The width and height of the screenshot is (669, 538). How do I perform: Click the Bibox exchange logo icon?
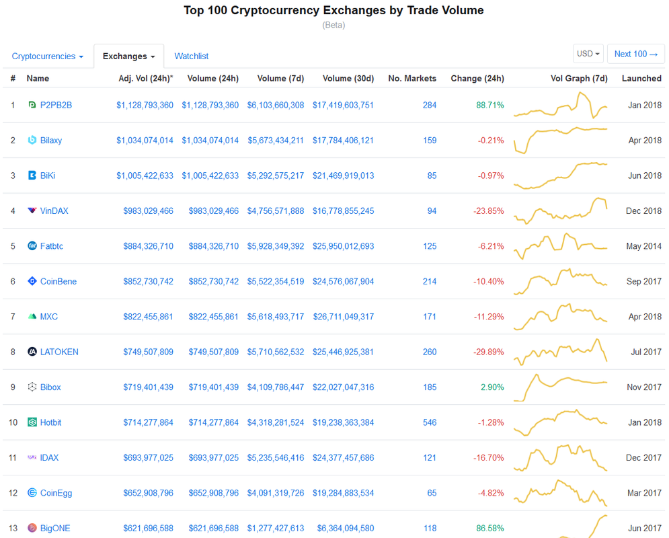[32, 387]
